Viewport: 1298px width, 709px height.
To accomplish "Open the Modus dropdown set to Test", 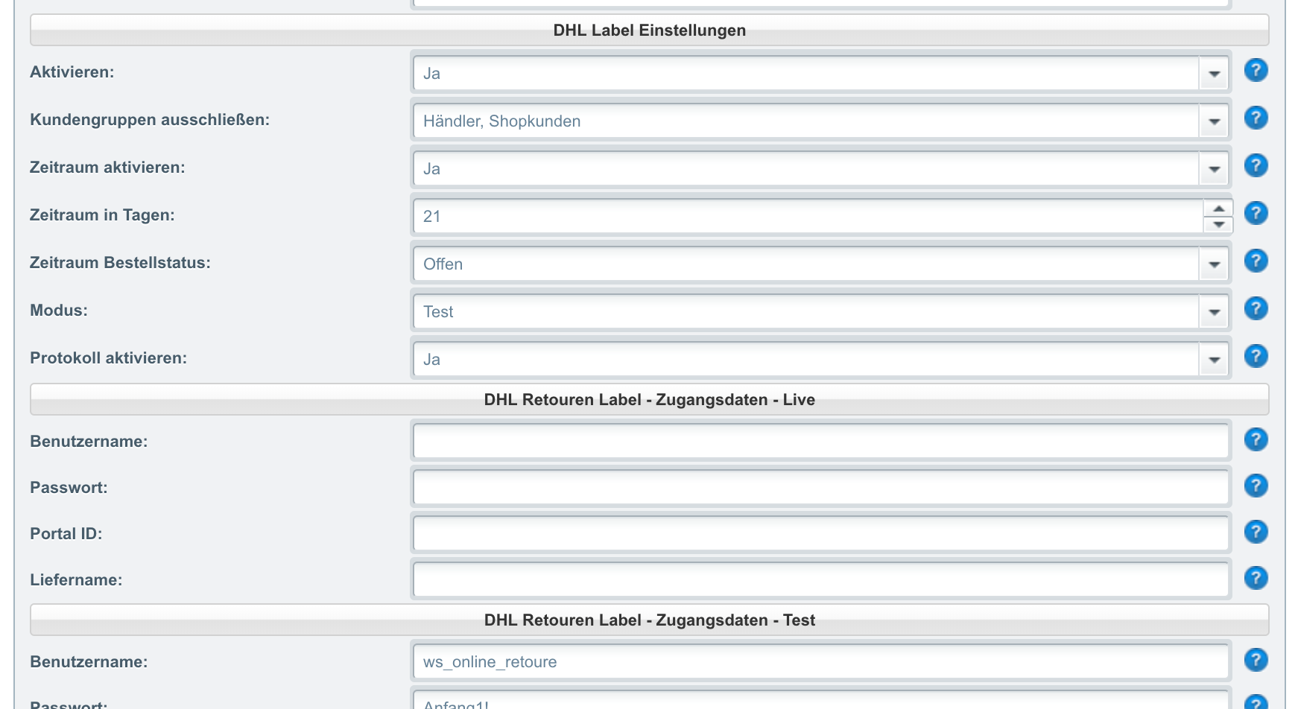I will pos(1214,312).
